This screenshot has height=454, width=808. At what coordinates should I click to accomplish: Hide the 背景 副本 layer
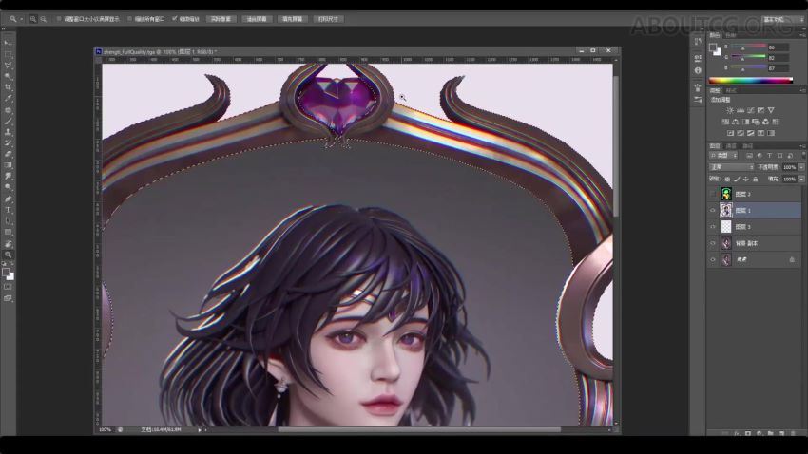point(713,243)
